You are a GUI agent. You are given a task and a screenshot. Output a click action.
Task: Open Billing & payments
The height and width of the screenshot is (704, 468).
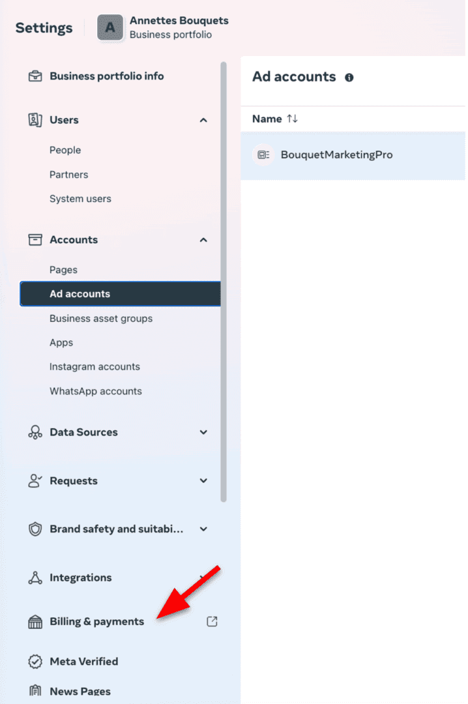pyautogui.click(x=97, y=621)
